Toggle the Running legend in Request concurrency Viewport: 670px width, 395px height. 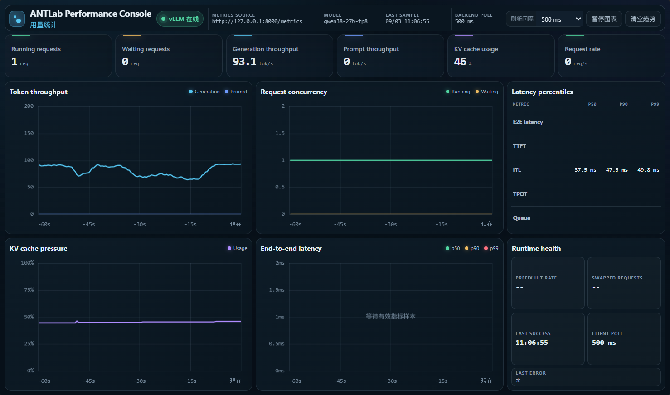pos(458,92)
